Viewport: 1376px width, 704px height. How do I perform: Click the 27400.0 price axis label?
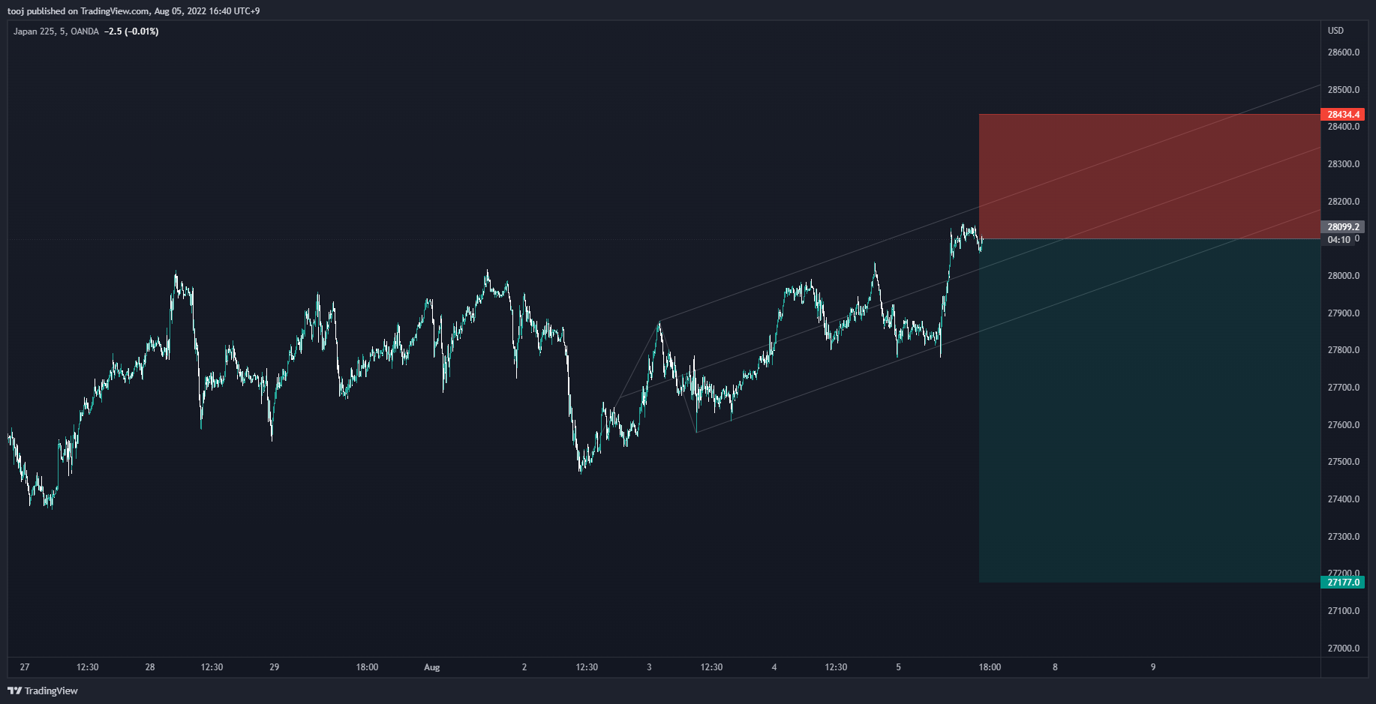[1343, 499]
